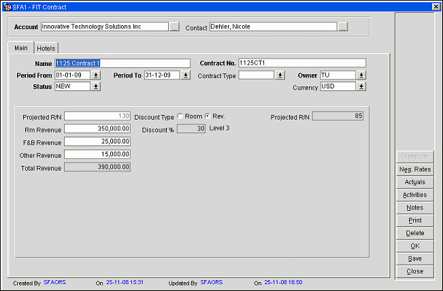Click the Neg. Rates button
Screen dimensions: 443x291
pos(414,169)
